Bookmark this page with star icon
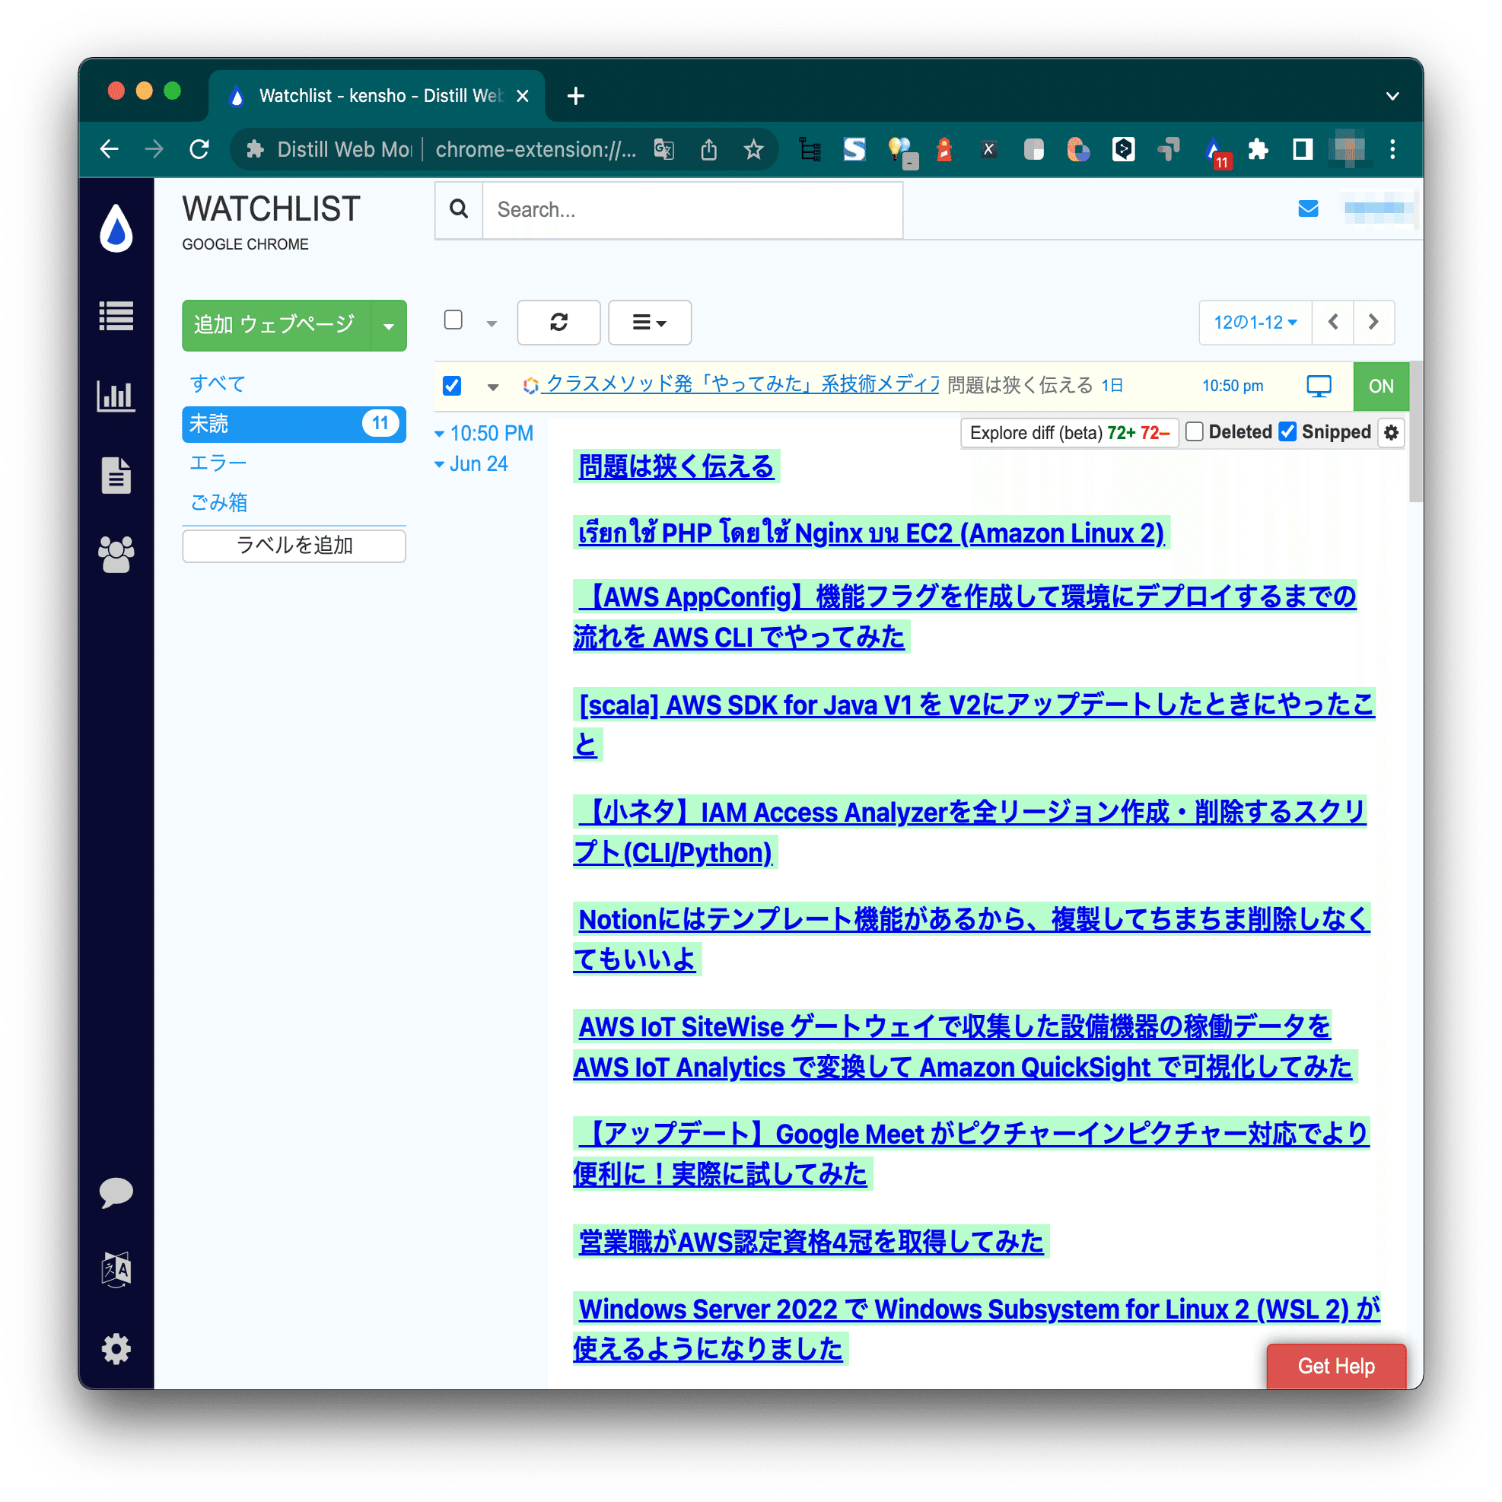 tap(753, 149)
